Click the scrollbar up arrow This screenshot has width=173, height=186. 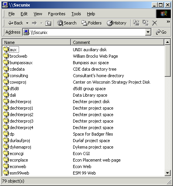(167, 42)
